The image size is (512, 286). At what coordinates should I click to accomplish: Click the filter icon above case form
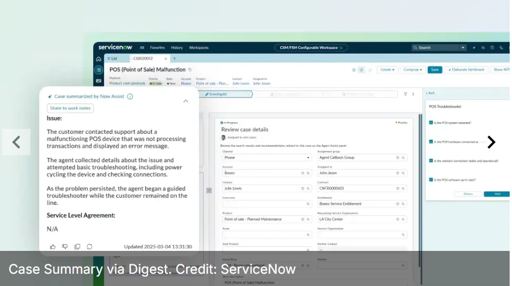point(406,94)
